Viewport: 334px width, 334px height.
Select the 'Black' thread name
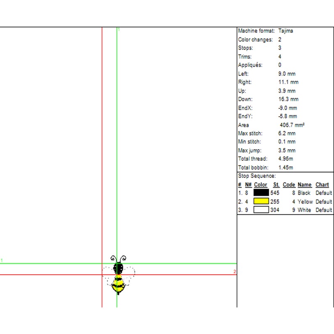tap(304, 193)
